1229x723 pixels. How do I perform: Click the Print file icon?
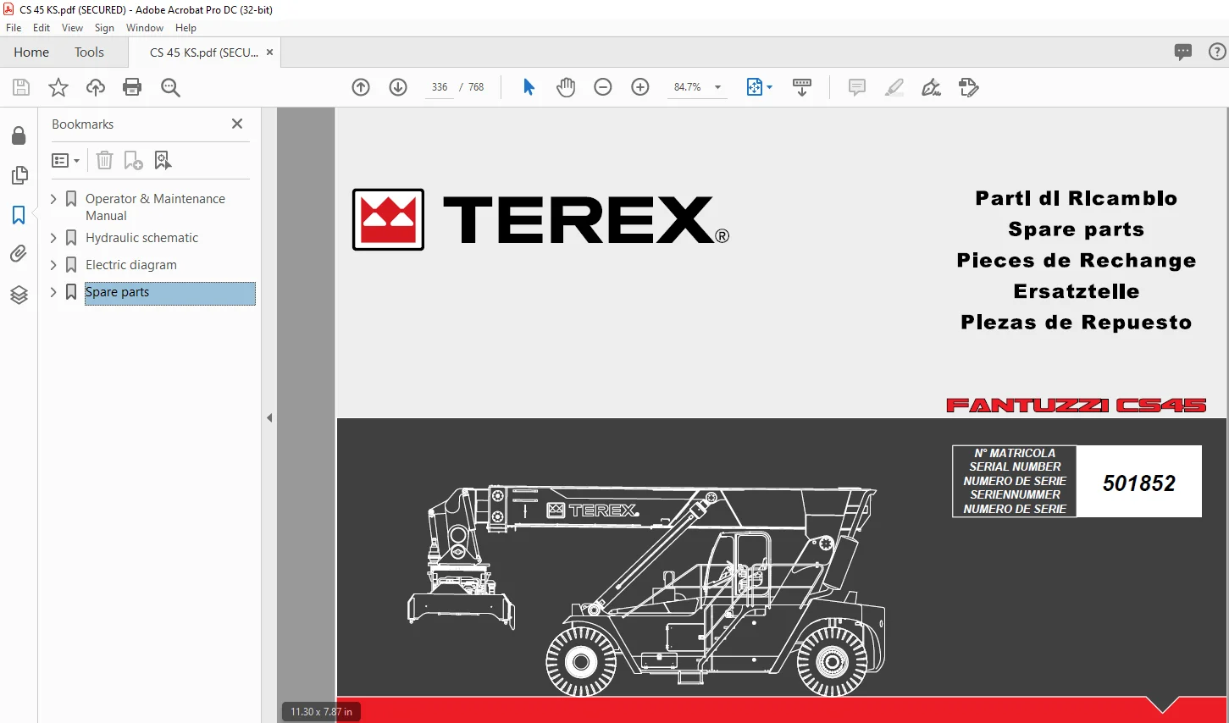pyautogui.click(x=132, y=87)
